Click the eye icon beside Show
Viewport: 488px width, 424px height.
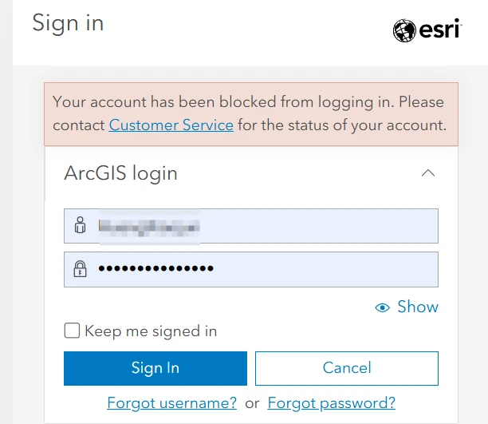[x=382, y=307]
